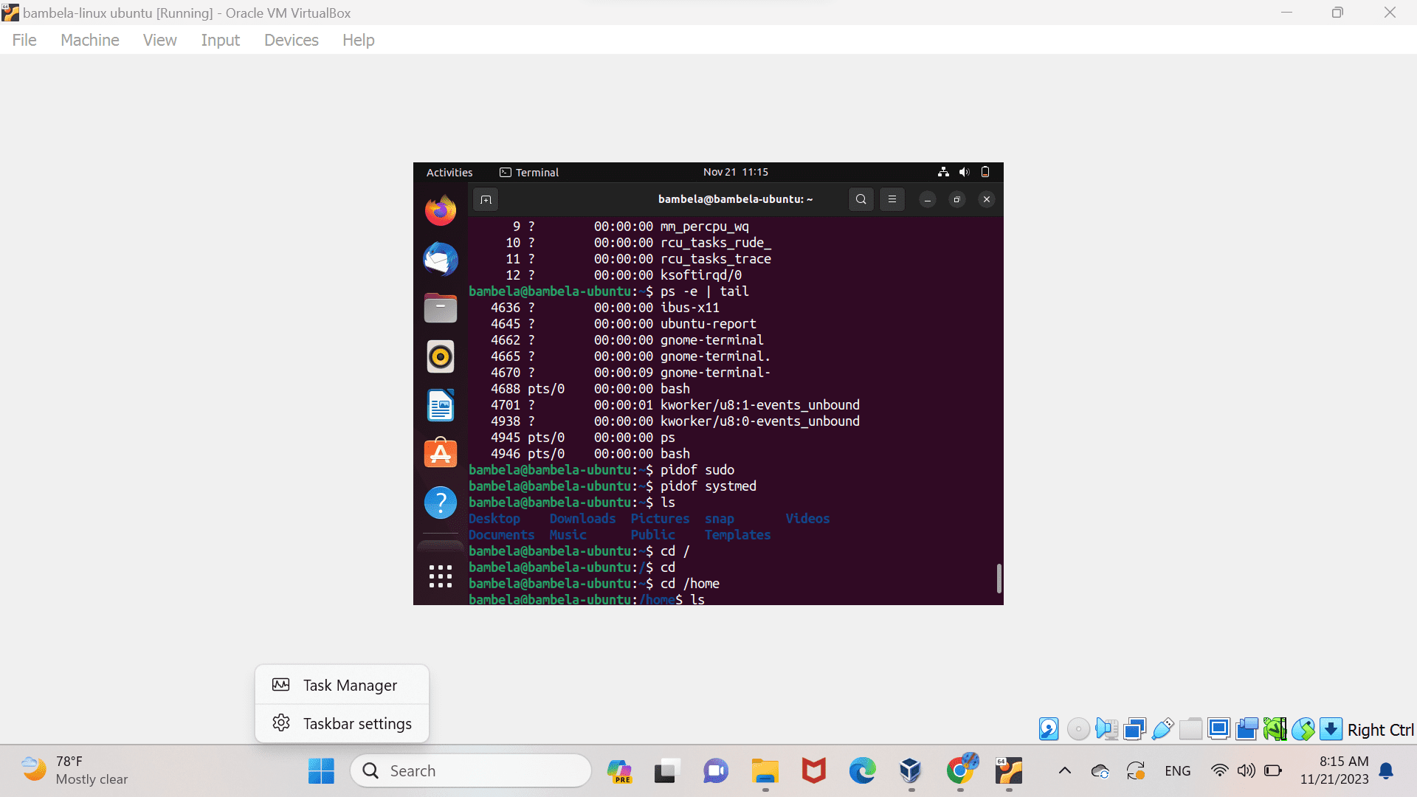Open the weather widget showing 78°F
This screenshot has height=797, width=1417.
pyautogui.click(x=75, y=770)
